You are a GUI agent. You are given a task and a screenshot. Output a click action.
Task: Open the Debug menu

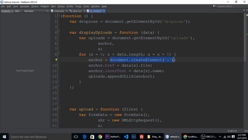point(61,6)
